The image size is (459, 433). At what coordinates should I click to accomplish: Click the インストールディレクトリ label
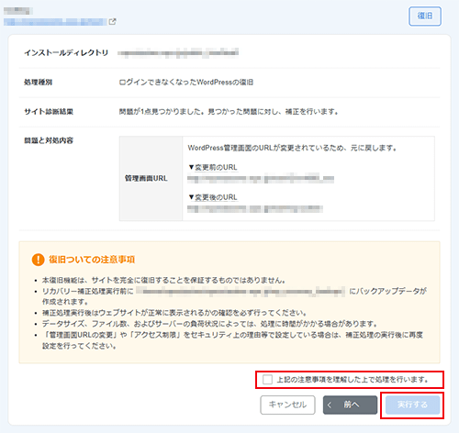pos(66,52)
